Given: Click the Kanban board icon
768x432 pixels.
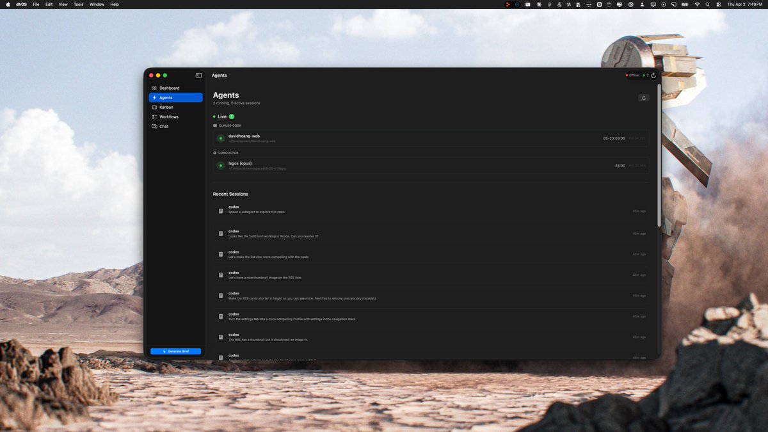Looking at the screenshot, I should (x=154, y=107).
